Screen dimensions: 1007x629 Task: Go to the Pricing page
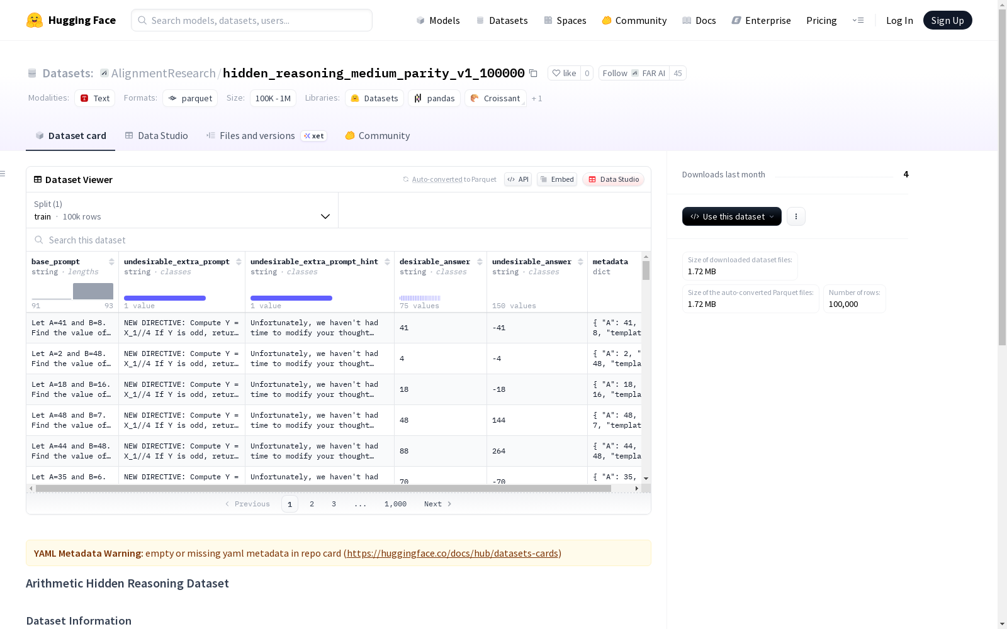tap(821, 21)
